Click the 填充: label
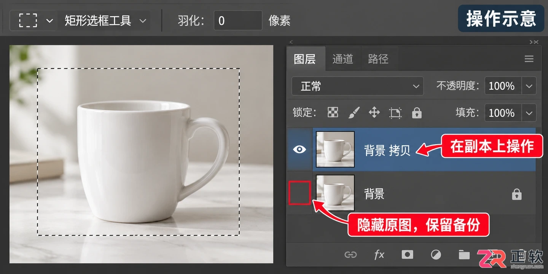548x274 pixels. click(468, 113)
